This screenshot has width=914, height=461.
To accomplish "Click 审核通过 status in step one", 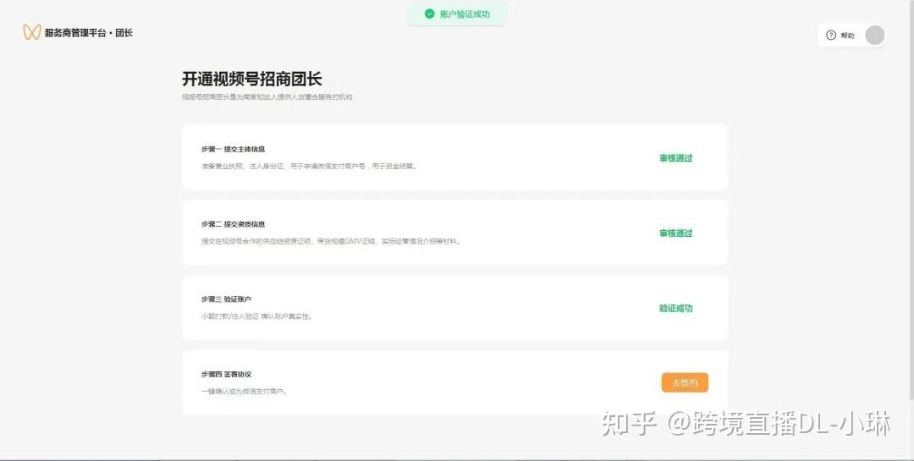I will (676, 158).
